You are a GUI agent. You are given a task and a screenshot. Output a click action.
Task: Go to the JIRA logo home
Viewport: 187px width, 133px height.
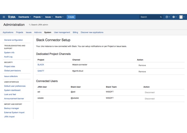pos(12,17)
